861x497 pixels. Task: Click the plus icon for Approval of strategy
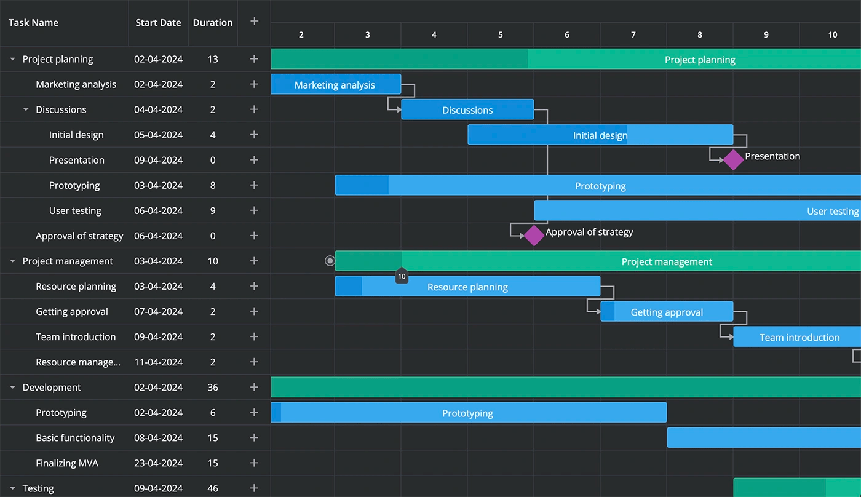click(254, 236)
